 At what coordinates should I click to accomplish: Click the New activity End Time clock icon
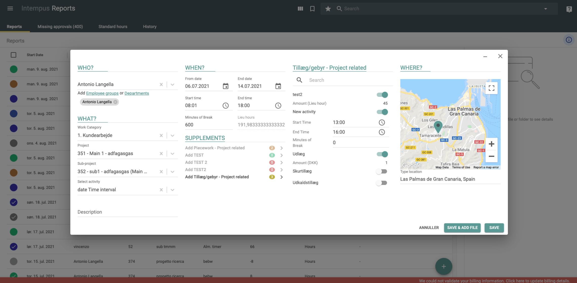tap(382, 132)
